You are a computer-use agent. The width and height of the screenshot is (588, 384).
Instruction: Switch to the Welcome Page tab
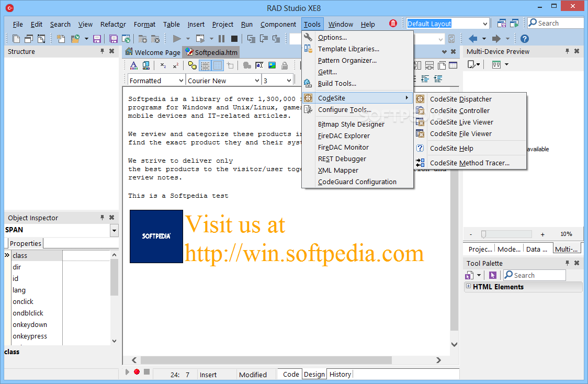153,52
